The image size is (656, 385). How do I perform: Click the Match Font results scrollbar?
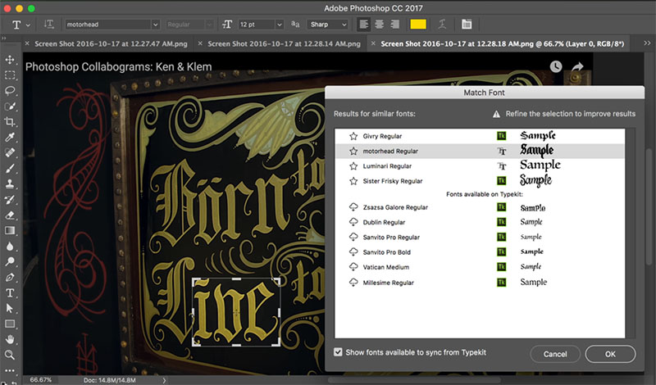tap(630, 233)
